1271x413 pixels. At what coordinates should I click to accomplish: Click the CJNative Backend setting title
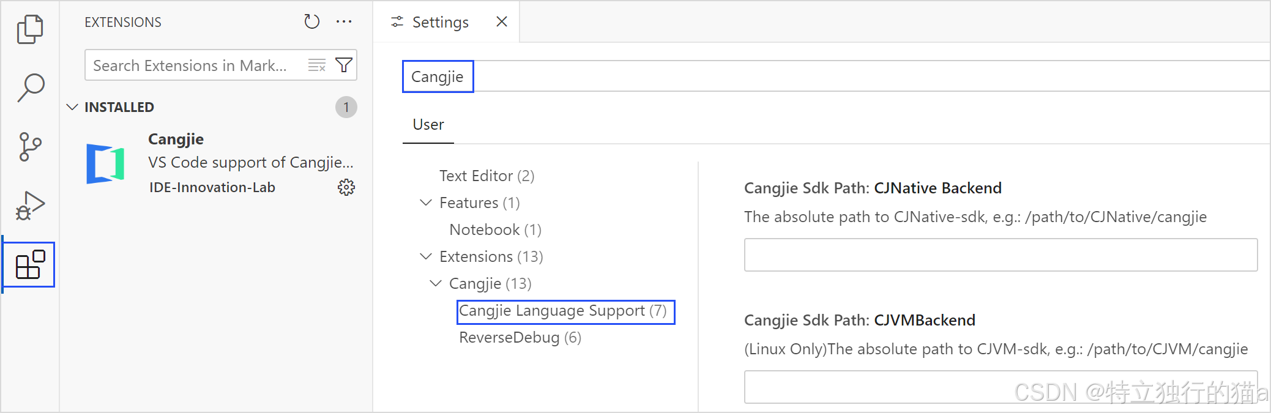(873, 188)
